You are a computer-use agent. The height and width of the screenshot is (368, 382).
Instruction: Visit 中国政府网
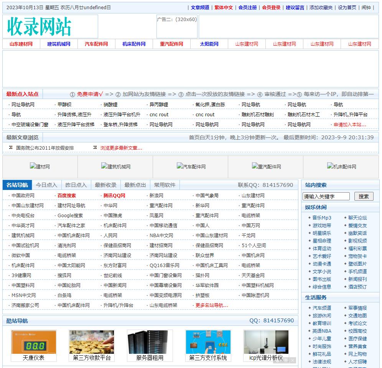click(x=23, y=195)
